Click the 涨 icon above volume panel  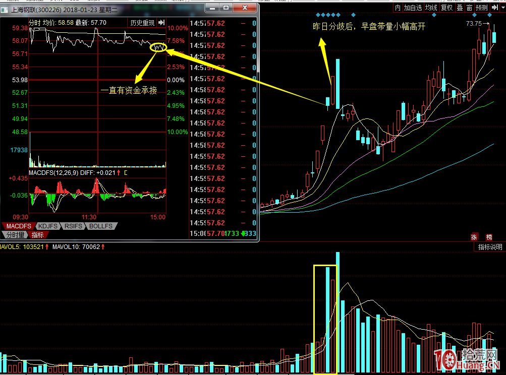(474, 237)
